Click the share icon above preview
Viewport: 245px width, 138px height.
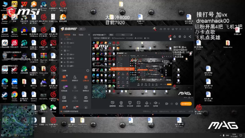[190, 36]
